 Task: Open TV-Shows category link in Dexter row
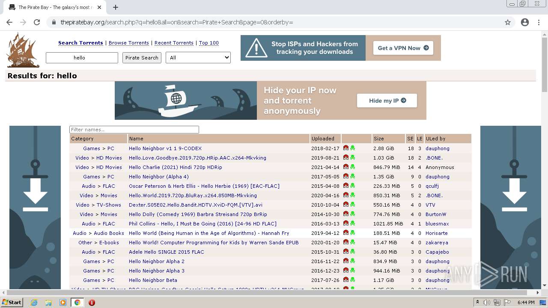(109, 205)
